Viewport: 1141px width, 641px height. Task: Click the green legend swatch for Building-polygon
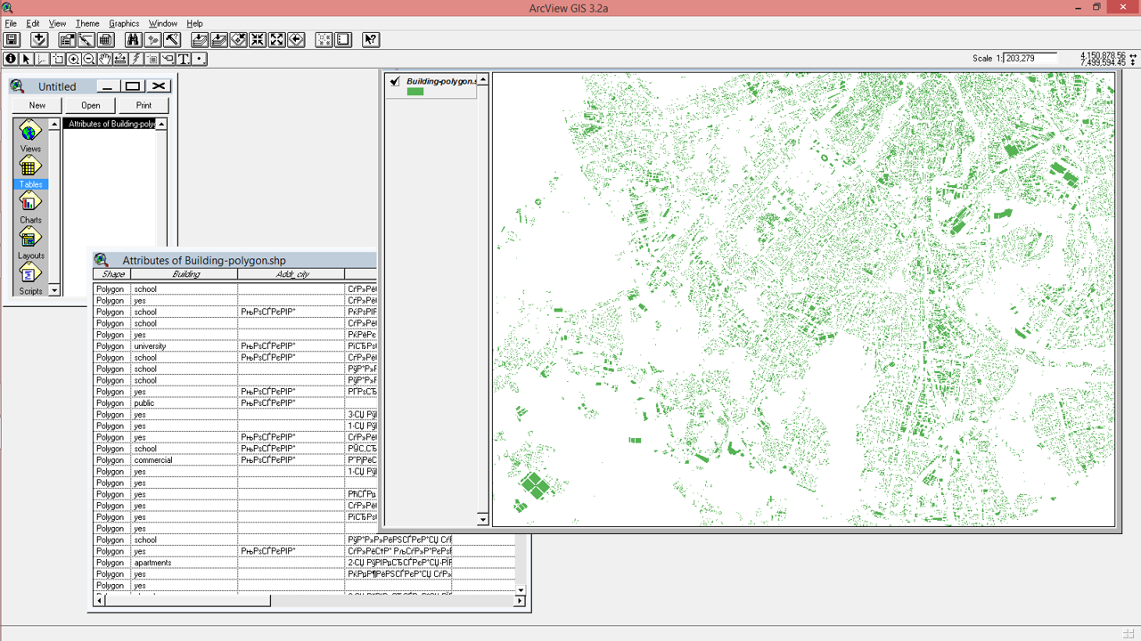[415, 91]
